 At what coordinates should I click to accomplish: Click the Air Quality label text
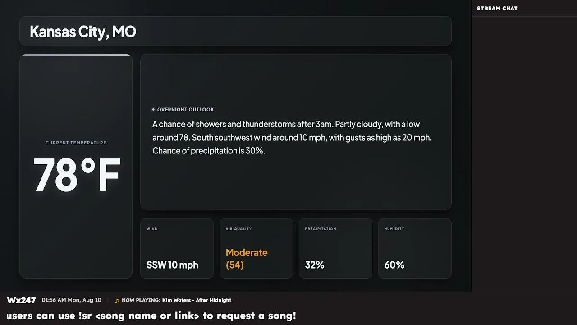238,229
